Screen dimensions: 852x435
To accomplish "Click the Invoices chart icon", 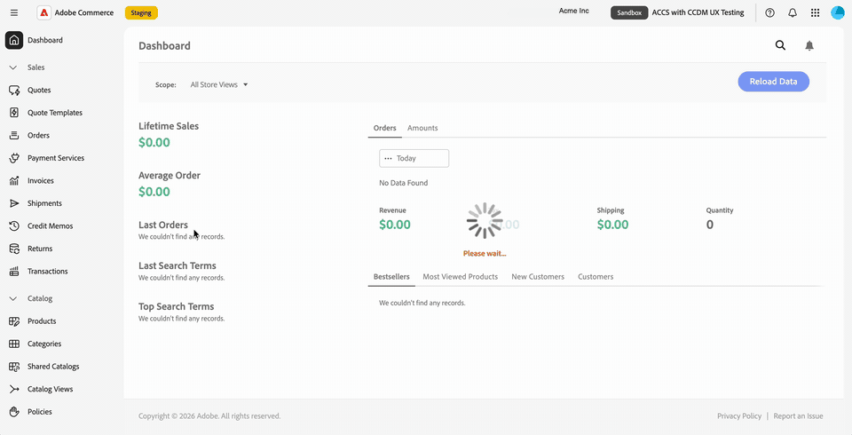I will 14,180.
